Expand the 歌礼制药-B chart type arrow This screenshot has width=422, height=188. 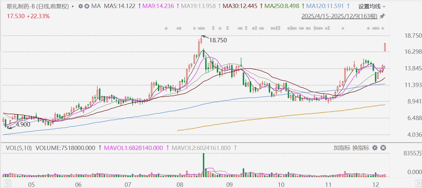coord(73,6)
